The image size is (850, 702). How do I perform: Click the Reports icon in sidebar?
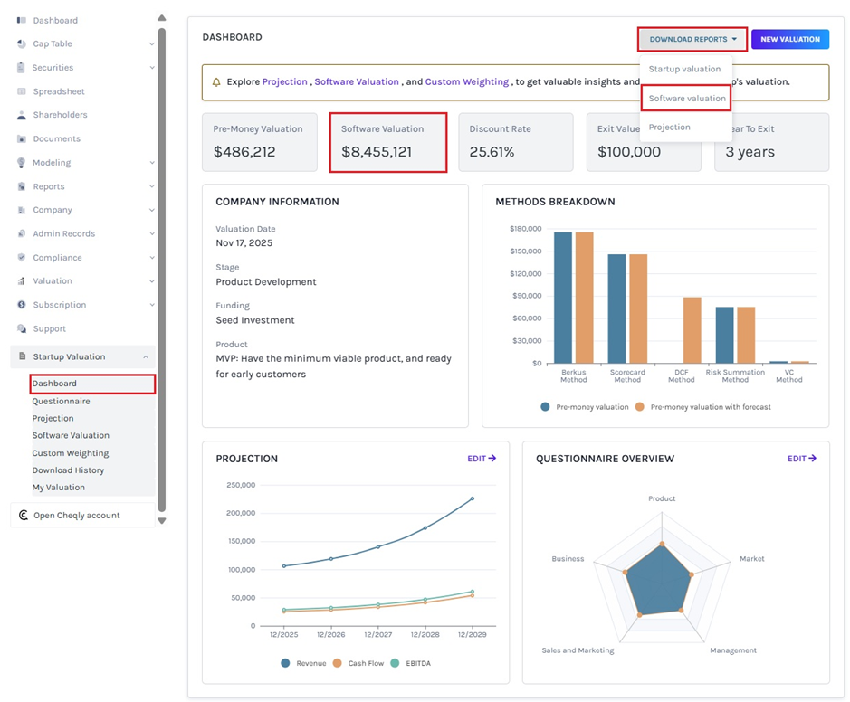(20, 185)
